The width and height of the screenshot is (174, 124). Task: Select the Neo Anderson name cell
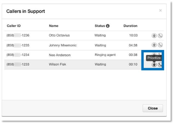pyautogui.click(x=59, y=55)
